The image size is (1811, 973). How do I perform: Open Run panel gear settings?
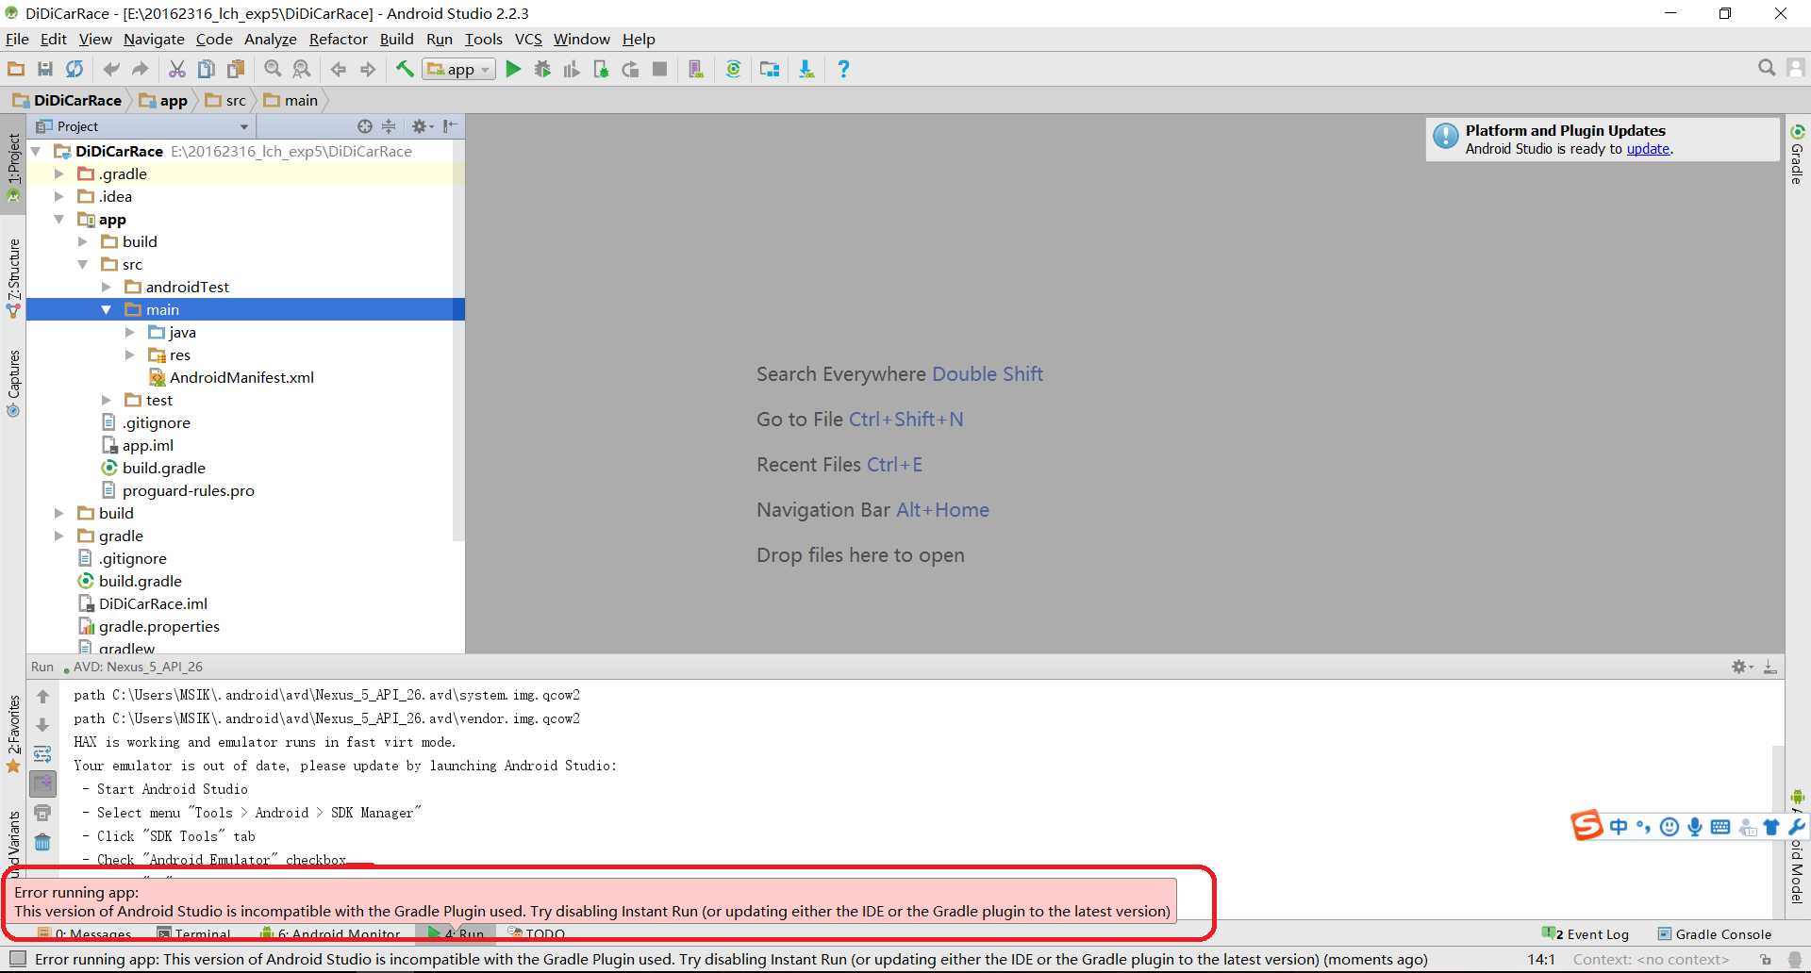tap(1741, 667)
